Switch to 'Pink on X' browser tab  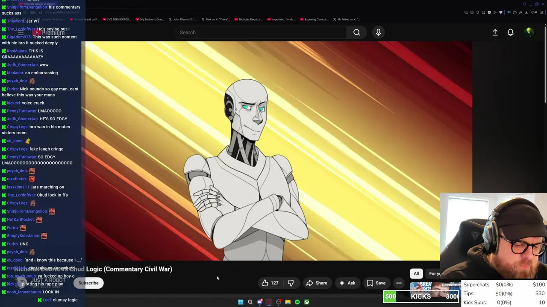click(x=215, y=19)
